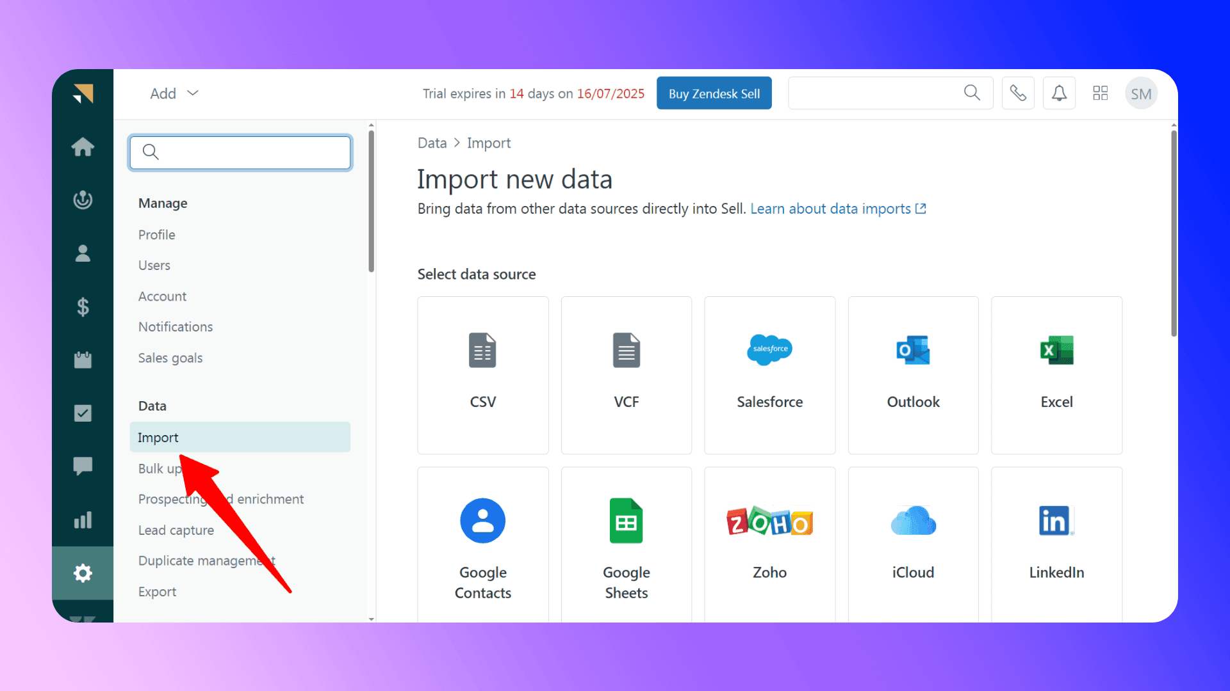
Task: Click the Zendesk Sell logo icon
Action: point(83,93)
